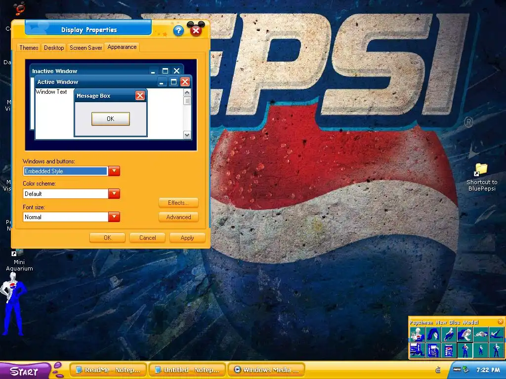Switch to ReadMe - Notepad taskbar window
This screenshot has height=379, width=506.
coord(108,370)
